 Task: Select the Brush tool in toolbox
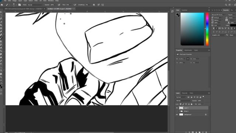point(1,38)
